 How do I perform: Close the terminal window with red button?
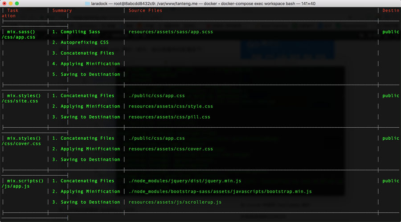[4, 4]
